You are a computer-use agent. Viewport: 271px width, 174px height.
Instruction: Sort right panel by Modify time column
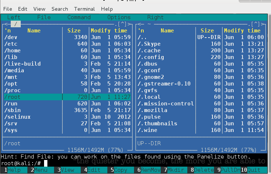coord(244,31)
